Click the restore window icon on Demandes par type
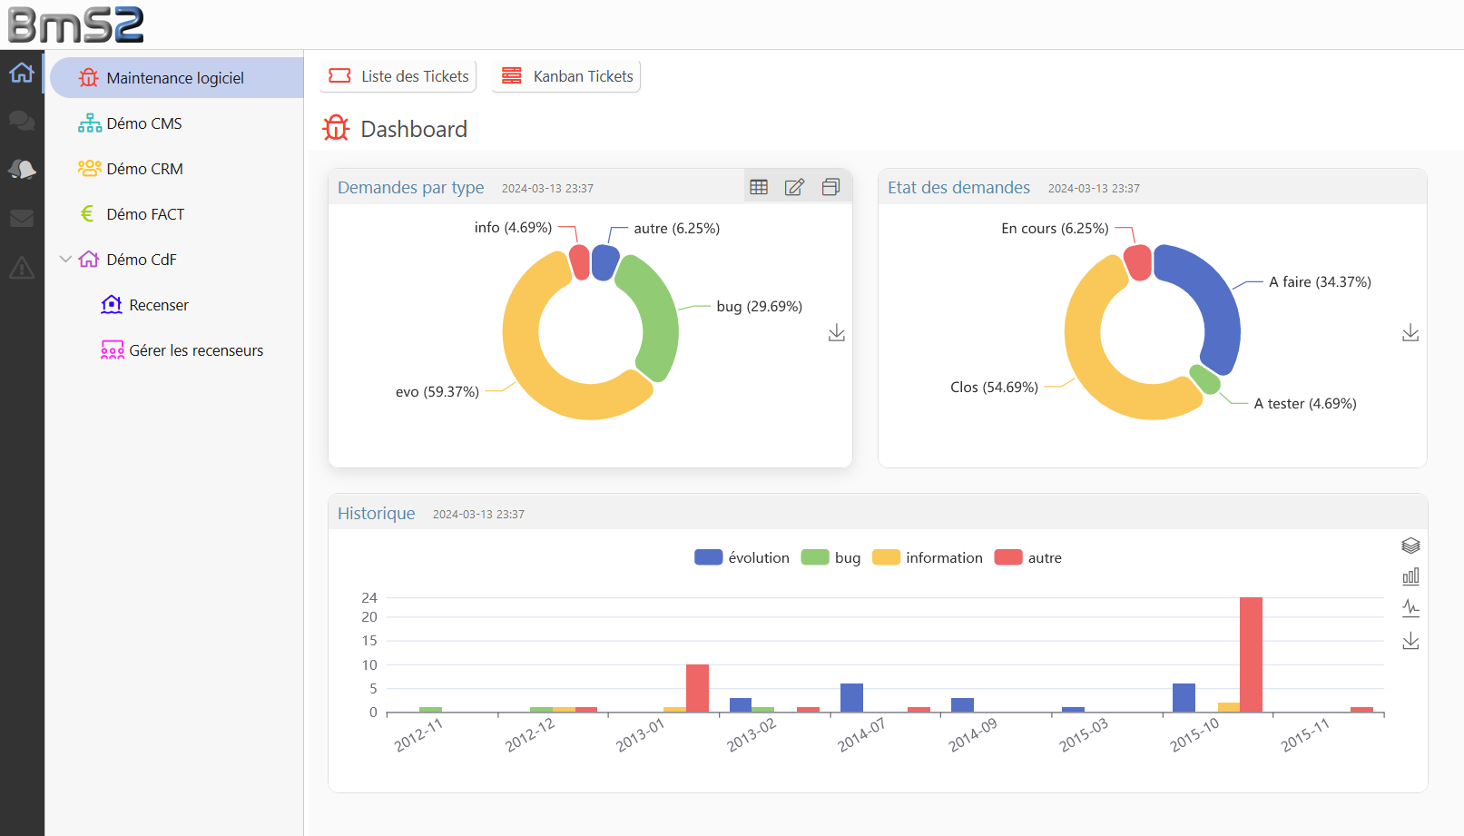Viewport: 1464px width, 836px height. click(830, 187)
